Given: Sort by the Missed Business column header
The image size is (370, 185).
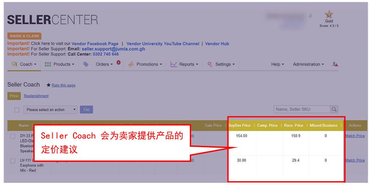Looking at the screenshot, I should [323, 126].
